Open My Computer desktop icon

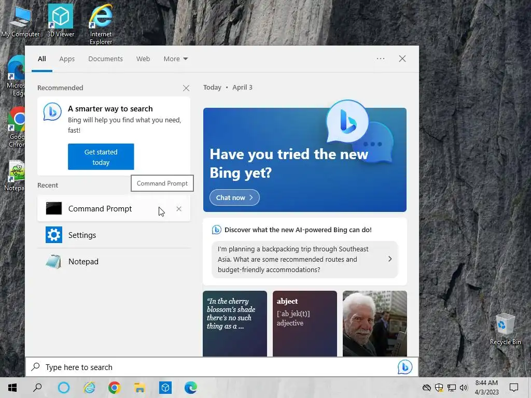click(x=20, y=20)
